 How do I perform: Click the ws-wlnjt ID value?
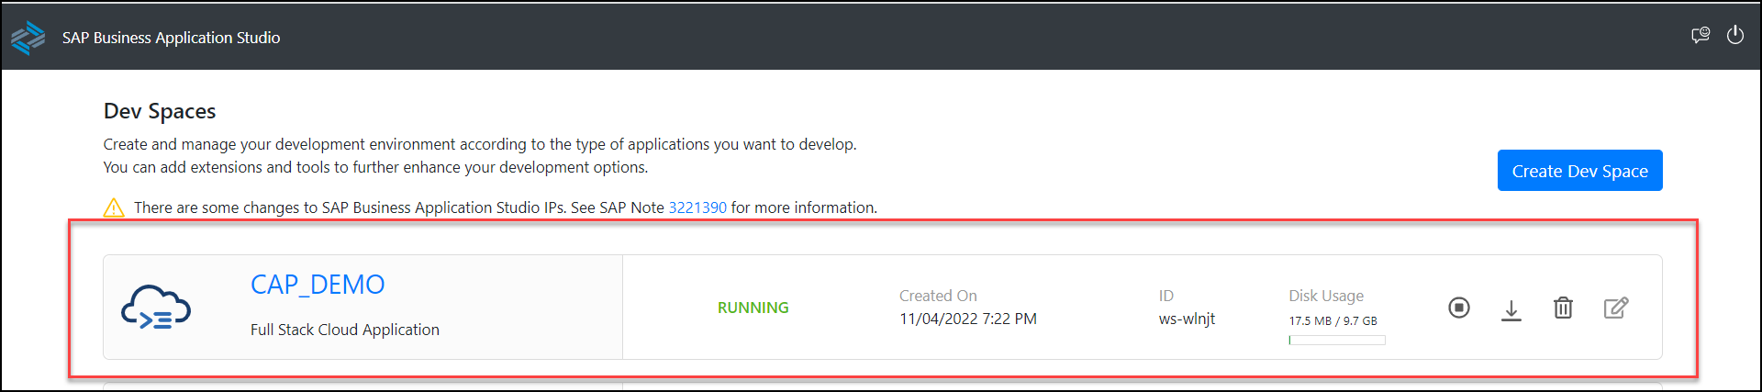pyautogui.click(x=1187, y=319)
